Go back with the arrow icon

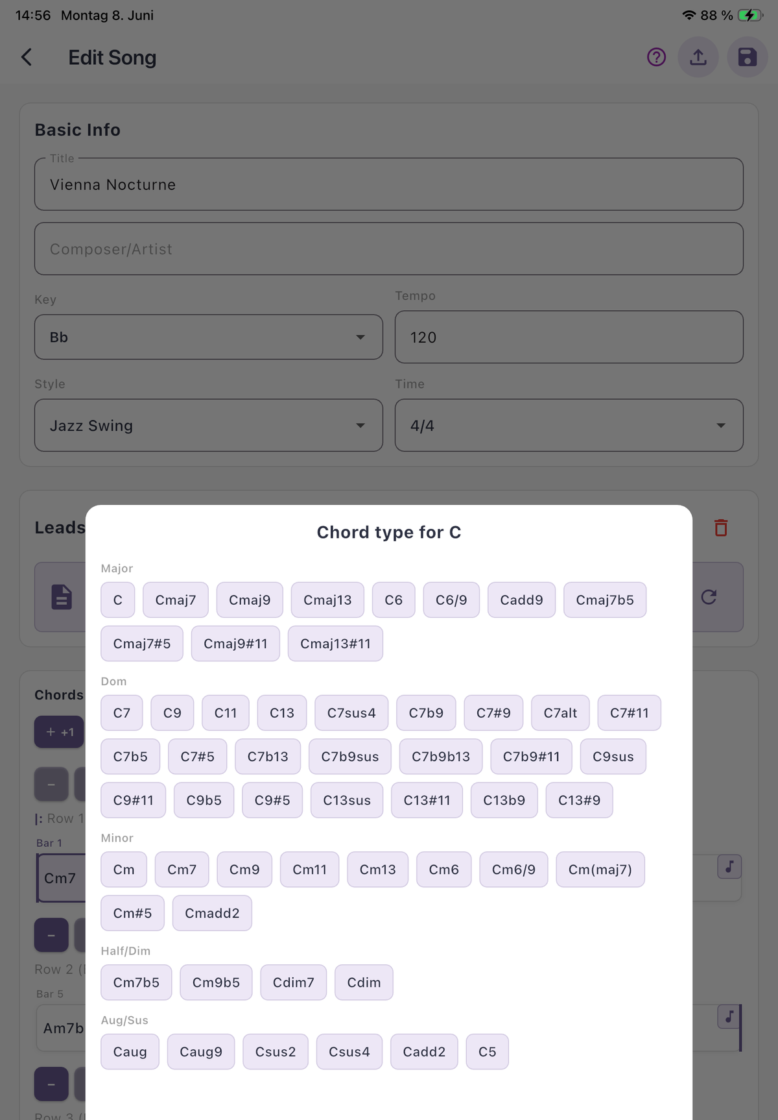[27, 57]
